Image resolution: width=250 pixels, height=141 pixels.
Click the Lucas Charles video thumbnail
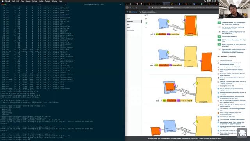point(234,9)
